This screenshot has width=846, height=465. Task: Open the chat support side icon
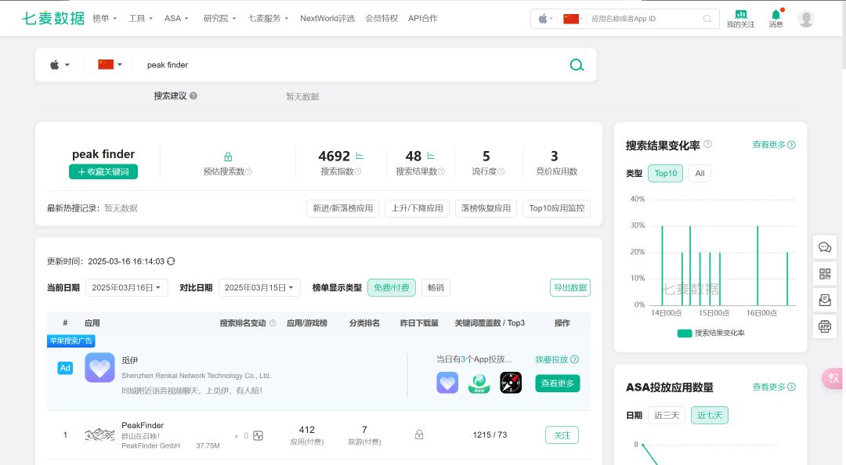pos(825,247)
